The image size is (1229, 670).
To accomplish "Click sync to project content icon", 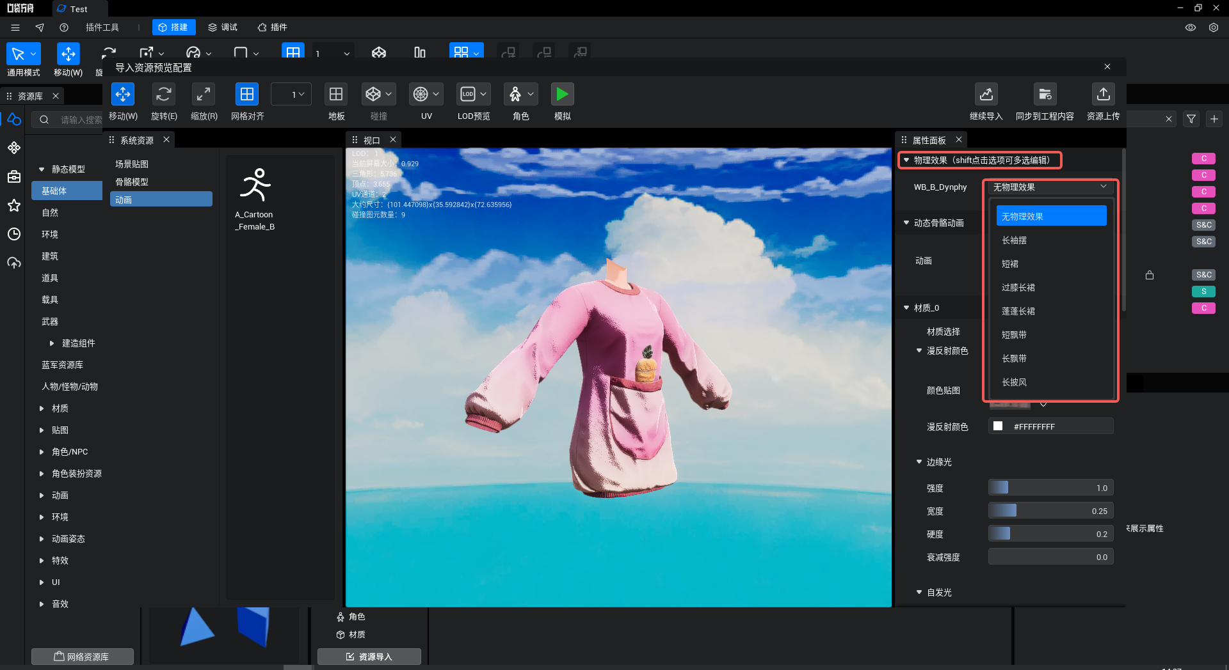I will pos(1045,95).
